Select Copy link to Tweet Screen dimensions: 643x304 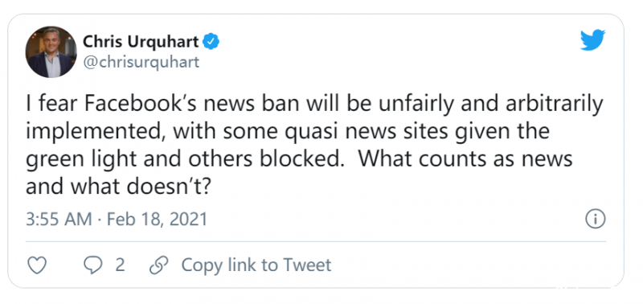pyautogui.click(x=256, y=265)
